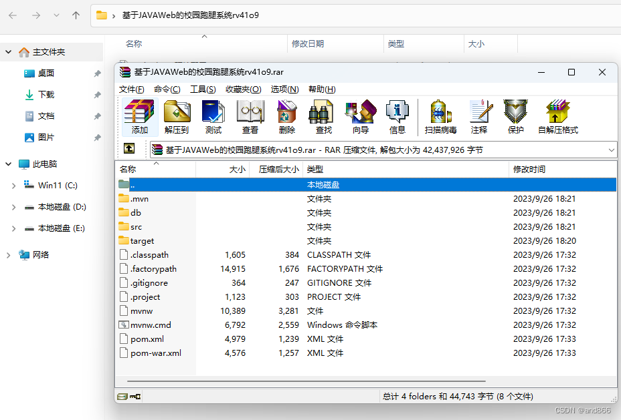
Task: Open the archive path dropdown arrow
Action: pyautogui.click(x=611, y=150)
